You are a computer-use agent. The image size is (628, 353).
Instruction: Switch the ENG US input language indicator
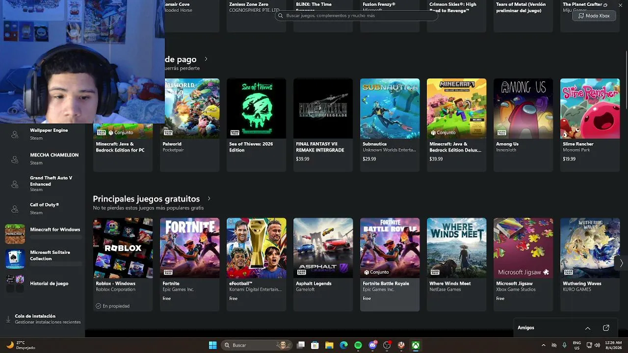[x=577, y=345]
